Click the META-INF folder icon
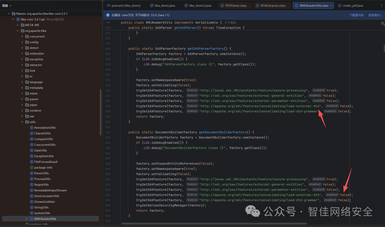Image resolution: width=385 pixels, height=227 pixels. tap(22, 25)
